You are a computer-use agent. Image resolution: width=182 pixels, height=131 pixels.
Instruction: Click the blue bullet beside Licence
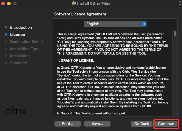coord(6,34)
